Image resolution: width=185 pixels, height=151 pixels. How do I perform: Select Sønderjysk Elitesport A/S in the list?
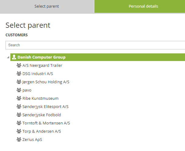(x=45, y=106)
